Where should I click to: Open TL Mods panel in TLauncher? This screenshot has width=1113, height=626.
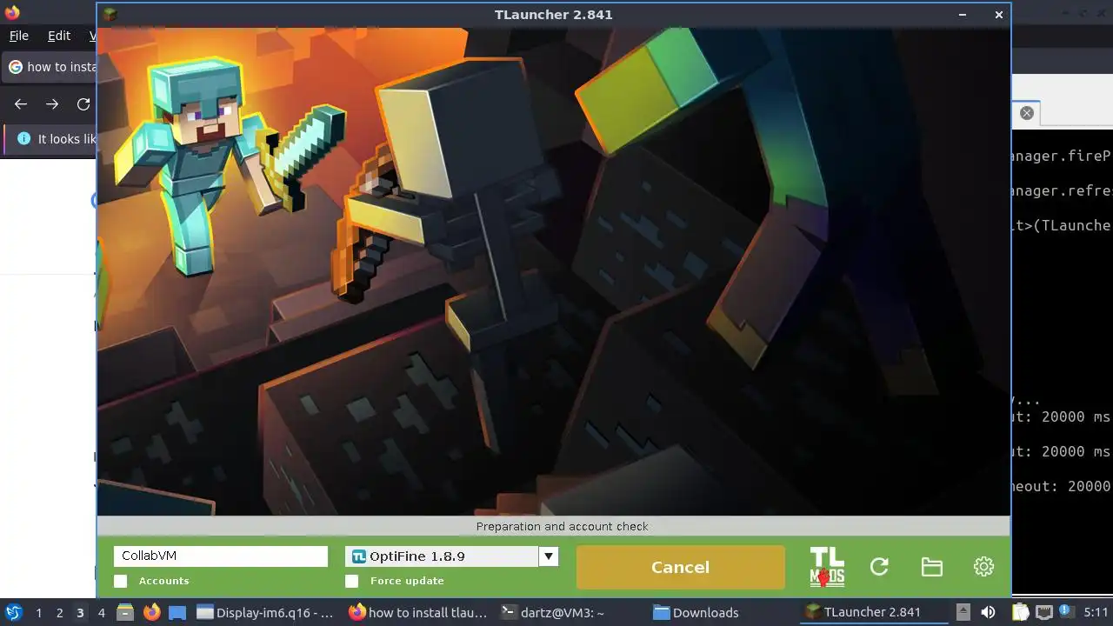827,567
